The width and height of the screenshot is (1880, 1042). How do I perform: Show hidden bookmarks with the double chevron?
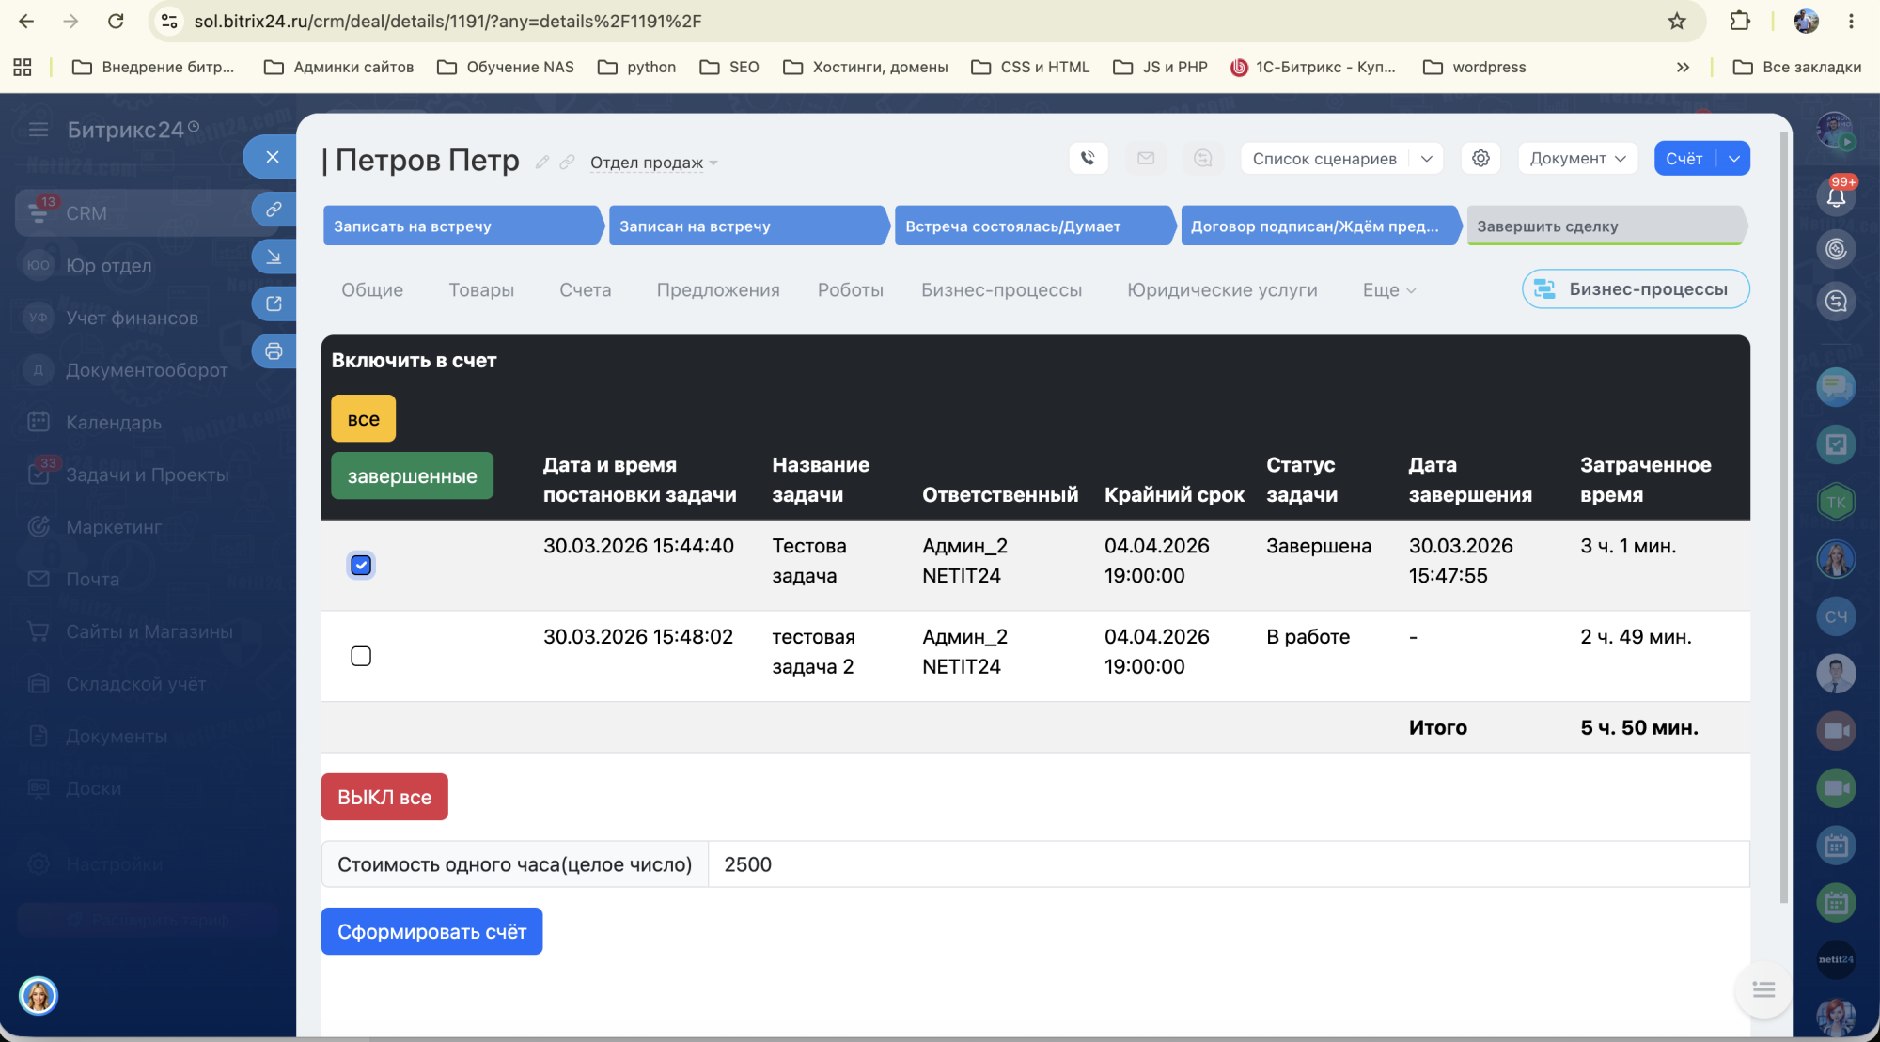coord(1683,67)
